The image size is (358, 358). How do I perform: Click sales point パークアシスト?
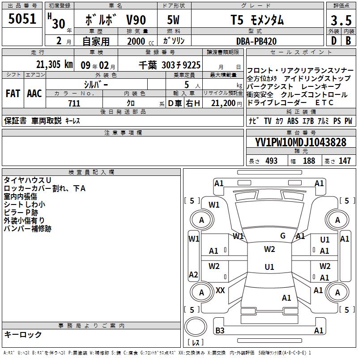click(x=270, y=87)
